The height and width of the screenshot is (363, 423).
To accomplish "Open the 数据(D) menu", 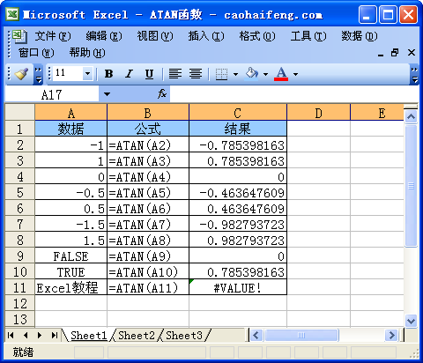I will 360,36.
